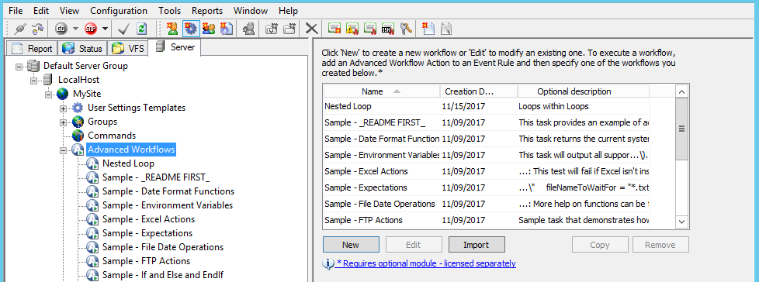The image size is (759, 282).
Task: Open the Help menu
Action: pos(289,11)
